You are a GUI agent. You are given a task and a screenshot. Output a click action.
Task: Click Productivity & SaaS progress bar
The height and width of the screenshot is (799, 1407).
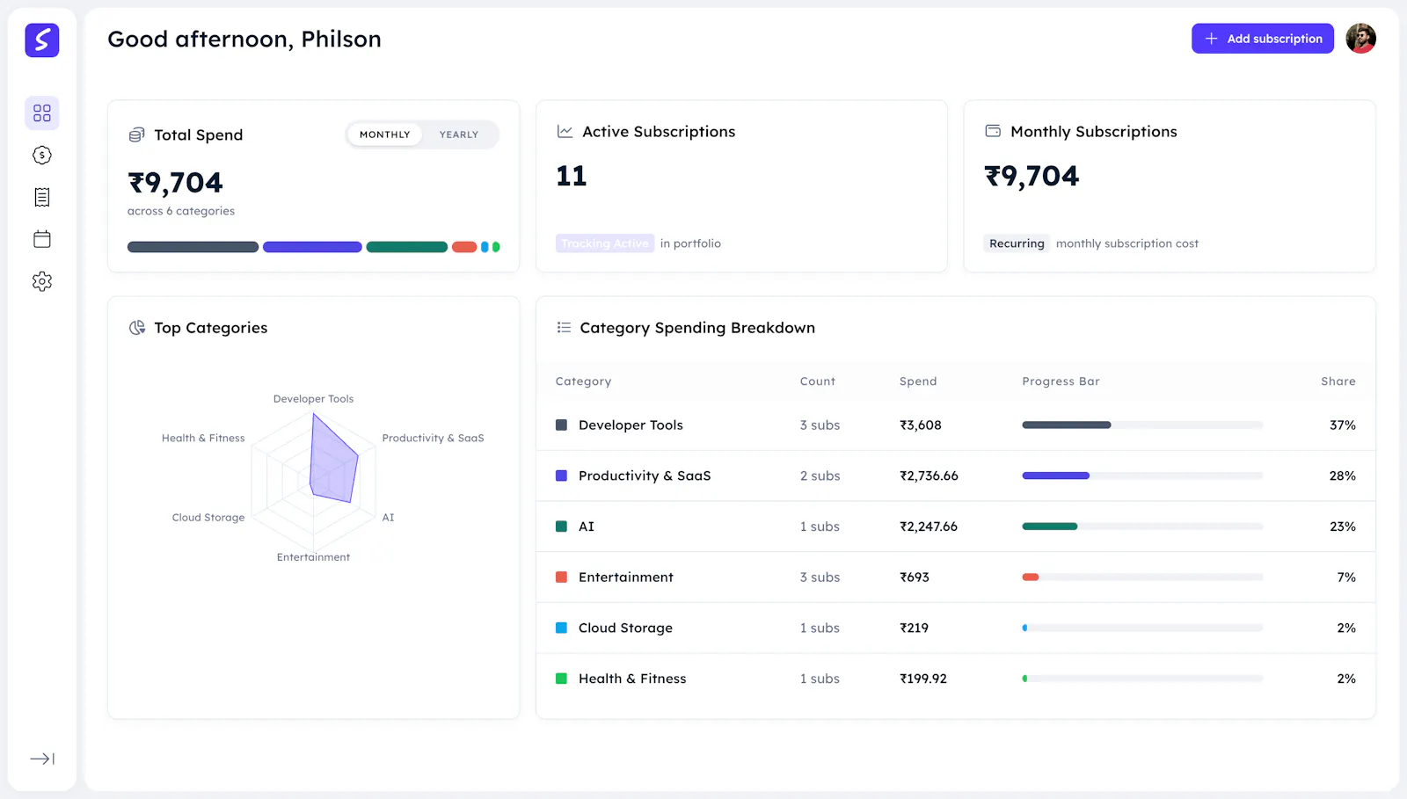click(x=1142, y=476)
